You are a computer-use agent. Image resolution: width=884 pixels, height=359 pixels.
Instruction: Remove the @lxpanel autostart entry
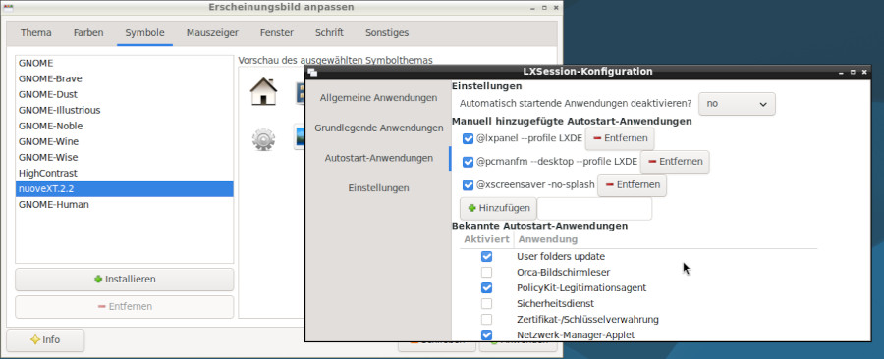pos(620,138)
